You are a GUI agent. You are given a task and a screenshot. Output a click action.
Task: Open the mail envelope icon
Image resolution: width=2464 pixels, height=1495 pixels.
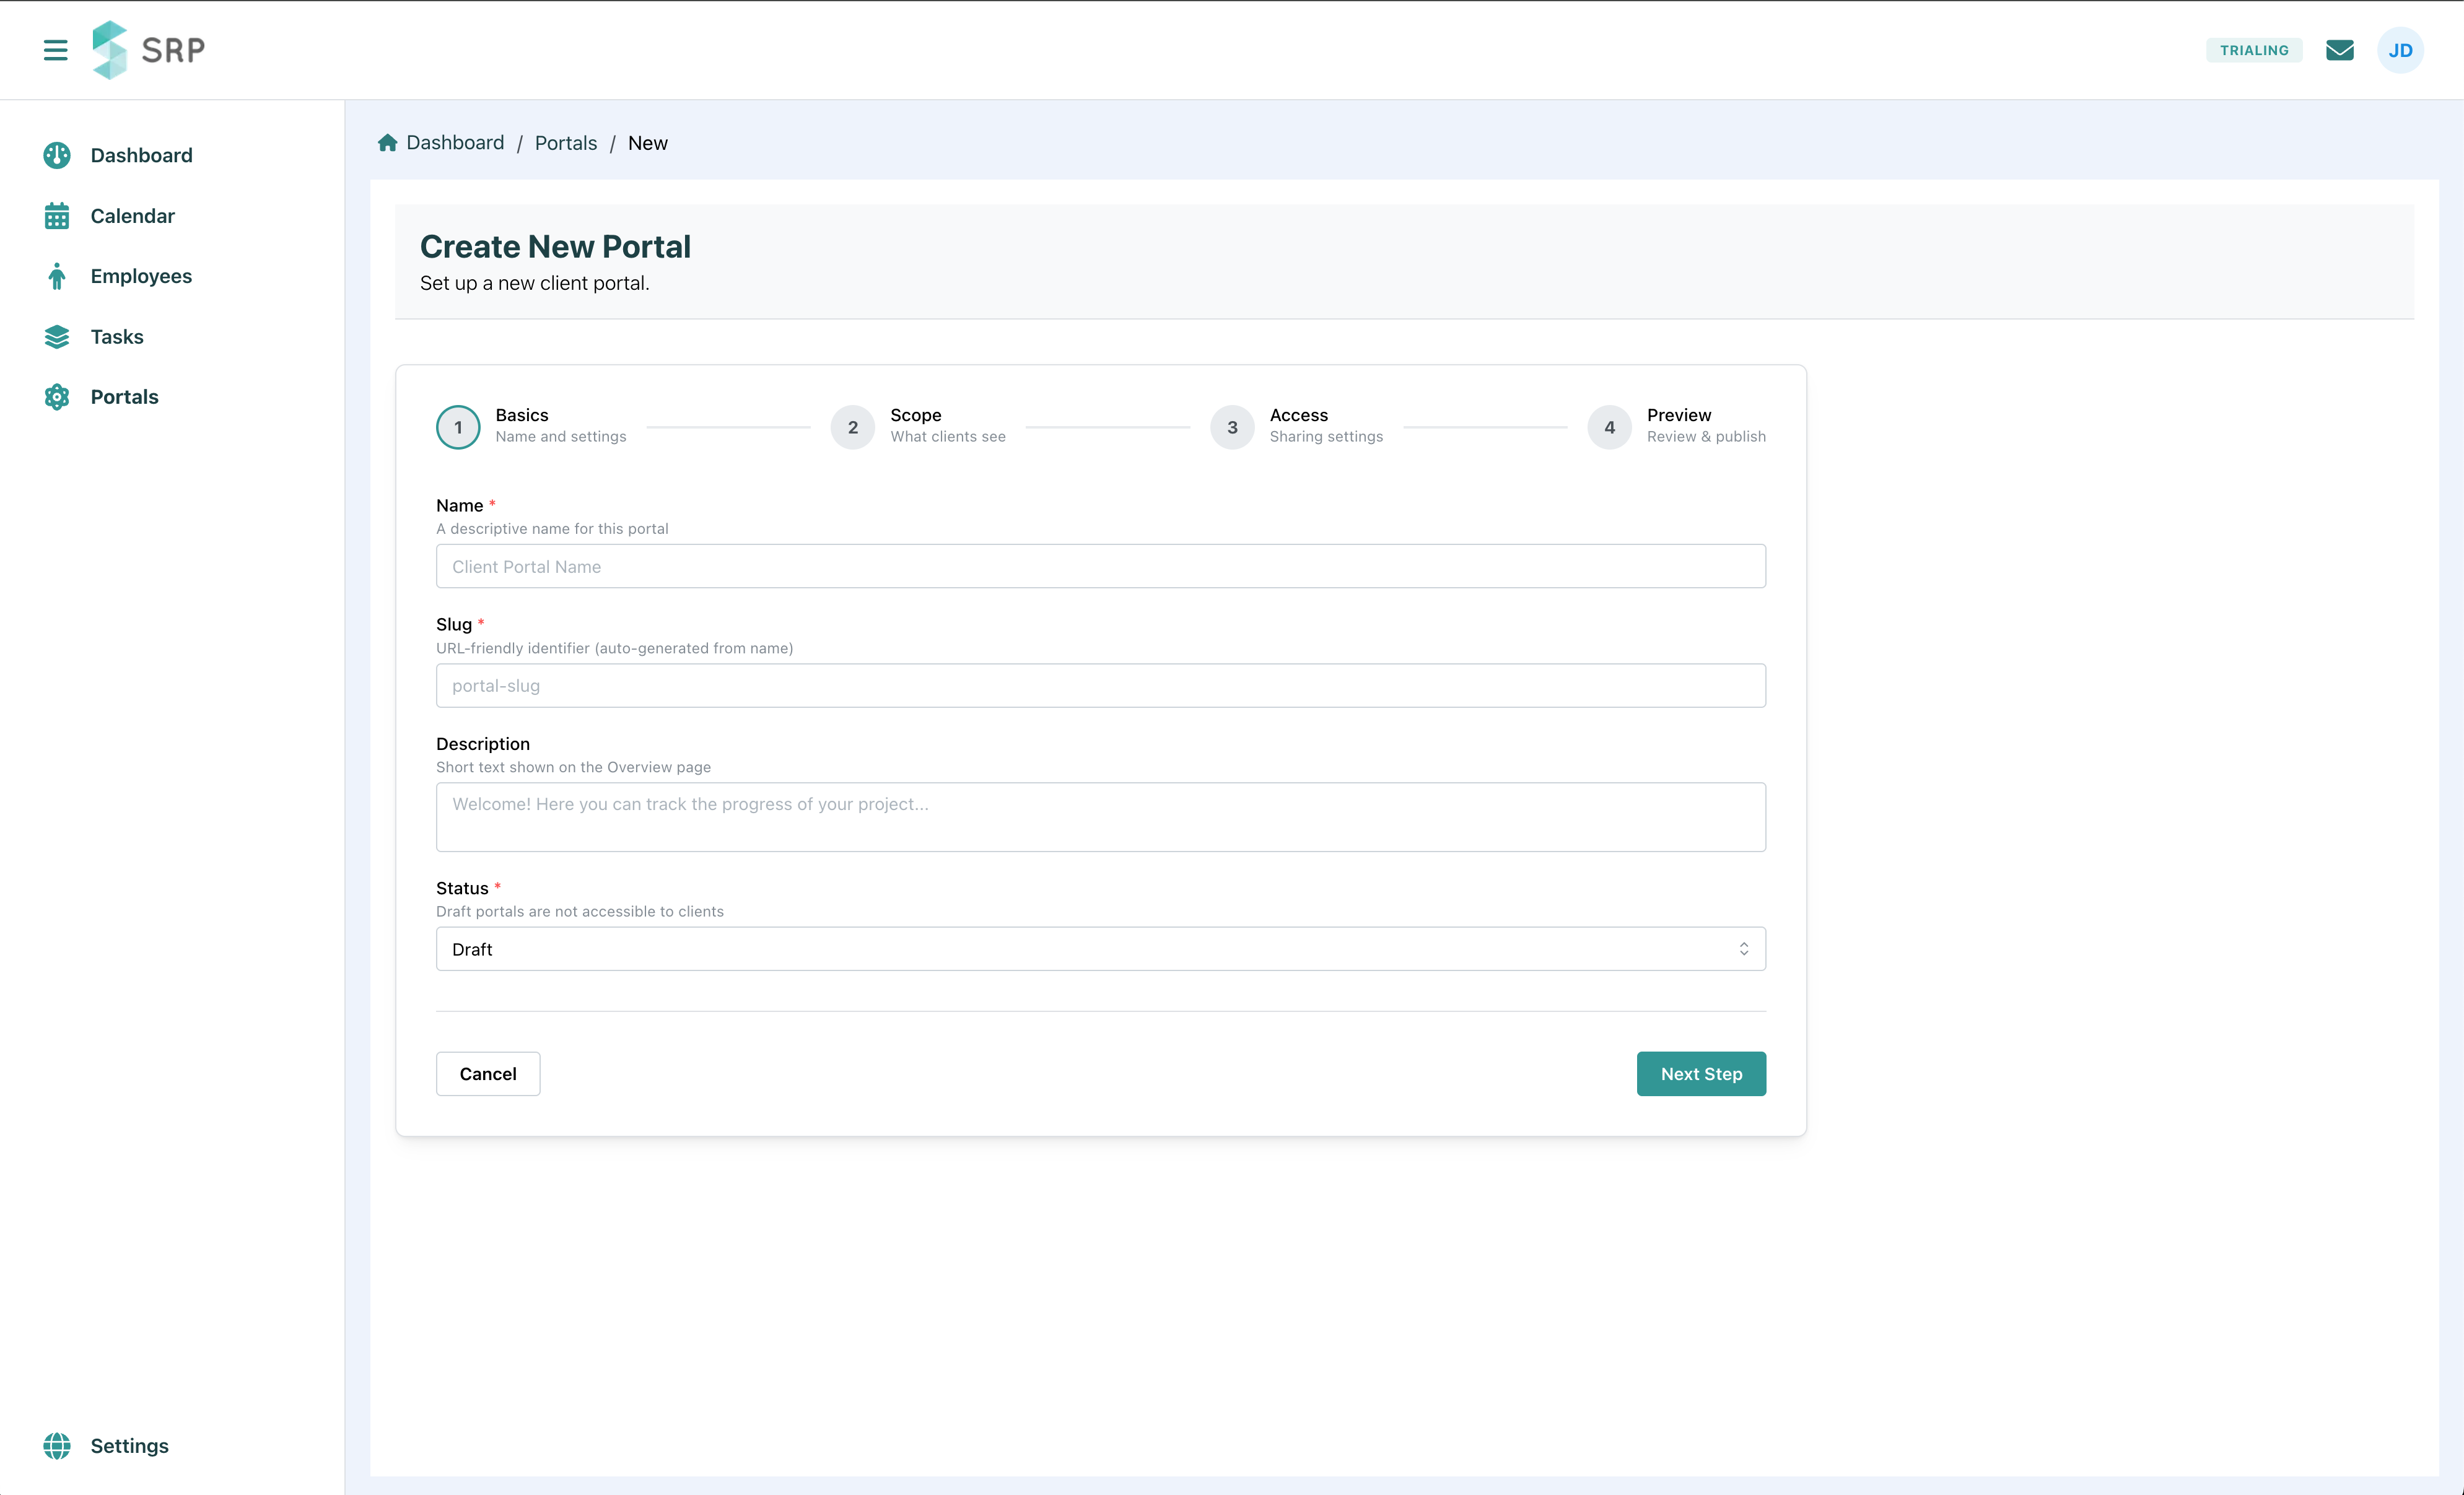pyautogui.click(x=2339, y=50)
